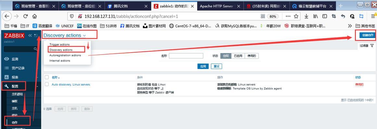Open the downloads arrow icon
This screenshot has height=129, width=377.
click(x=306, y=16)
